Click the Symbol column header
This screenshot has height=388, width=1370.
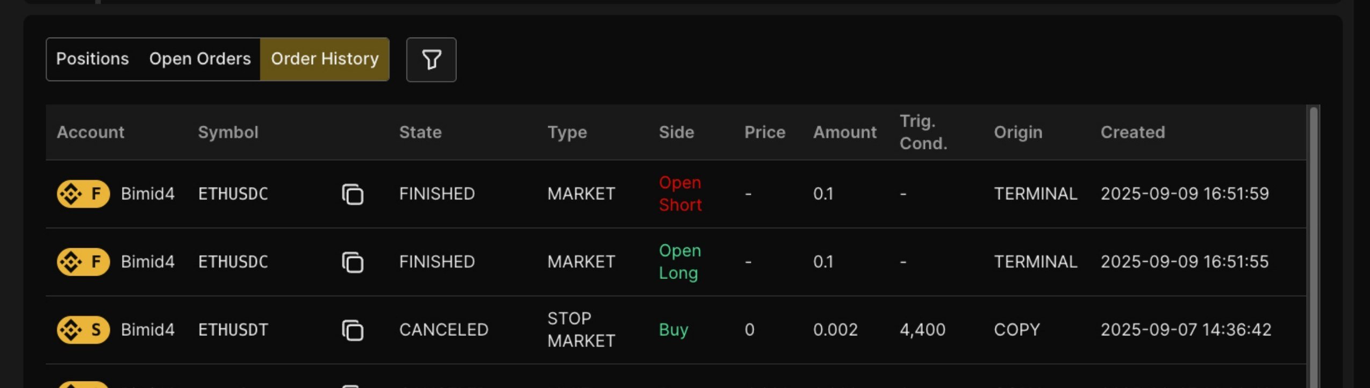tap(228, 132)
